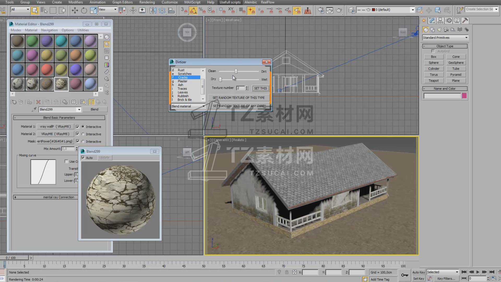Select Lights category in Create panel
The image size is (501, 282).
coord(439,30)
